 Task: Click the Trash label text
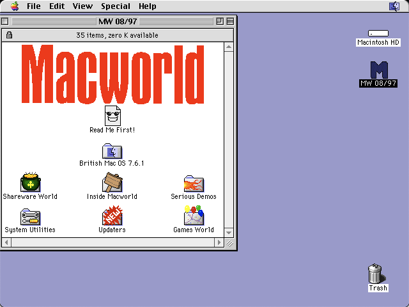(x=378, y=288)
